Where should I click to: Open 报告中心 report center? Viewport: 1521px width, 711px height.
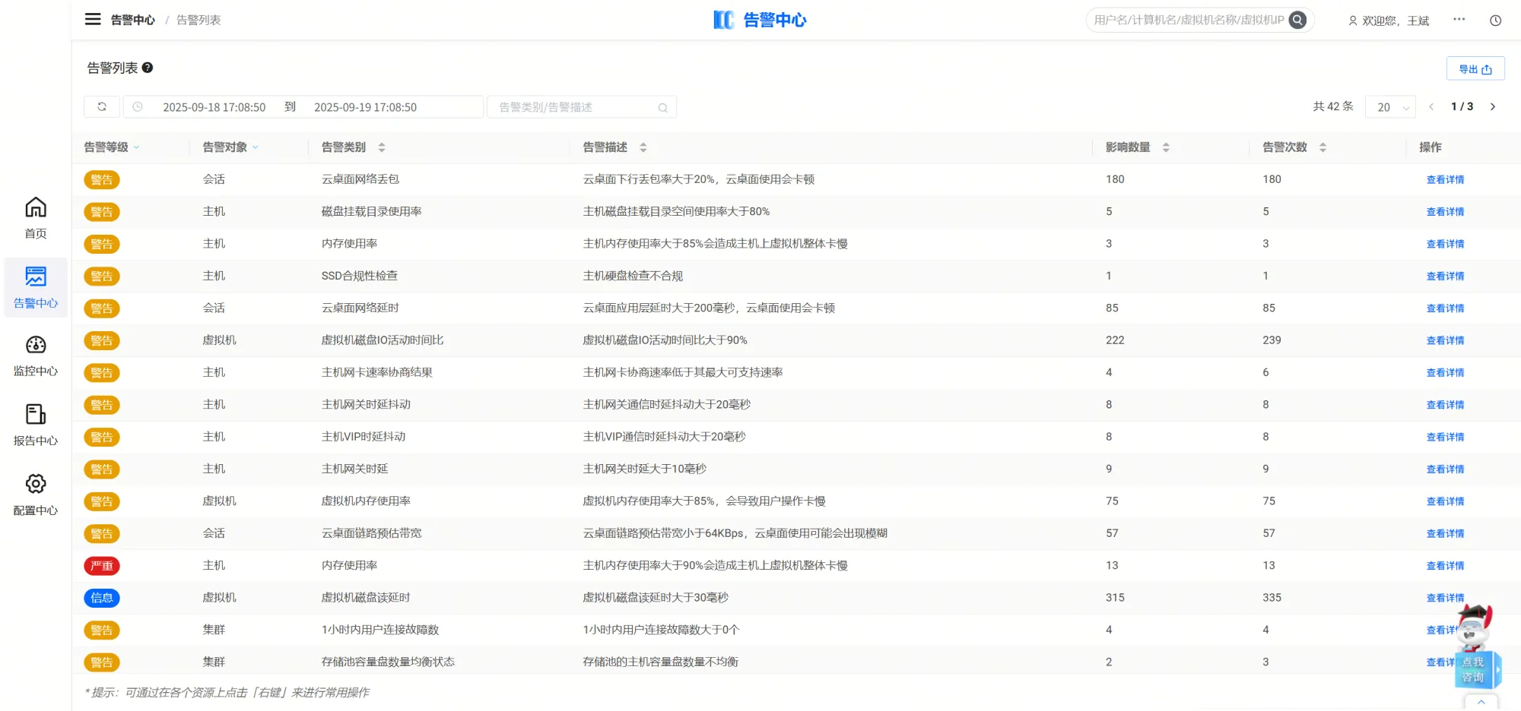tap(36, 425)
